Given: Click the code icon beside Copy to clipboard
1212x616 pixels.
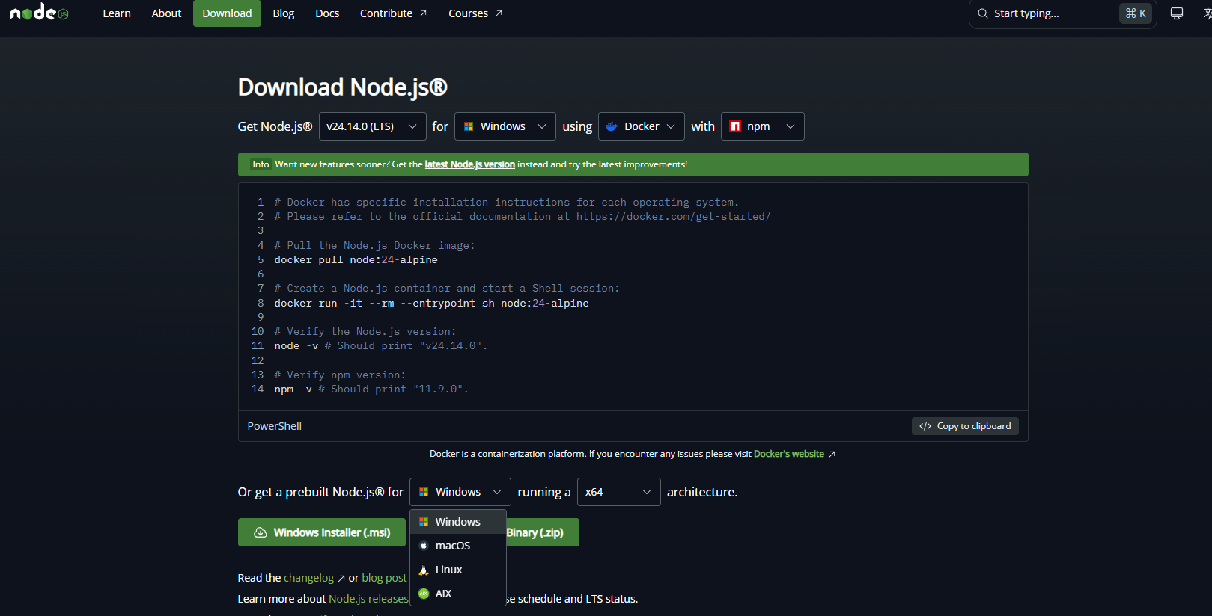Looking at the screenshot, I should point(925,426).
